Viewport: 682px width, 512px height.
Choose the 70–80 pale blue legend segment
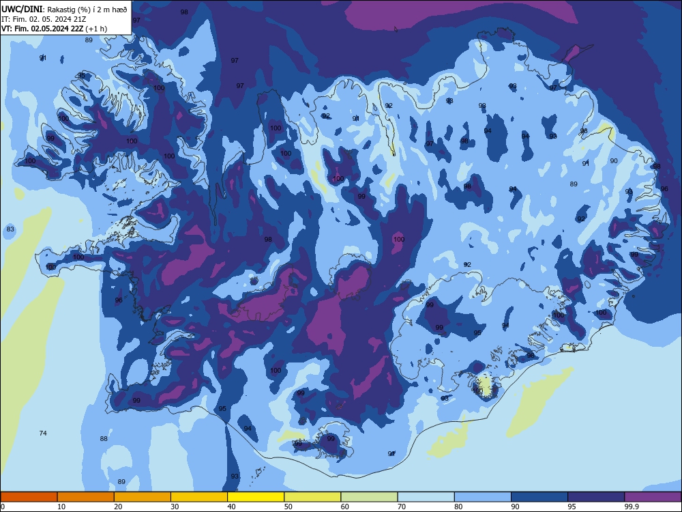[426, 497]
